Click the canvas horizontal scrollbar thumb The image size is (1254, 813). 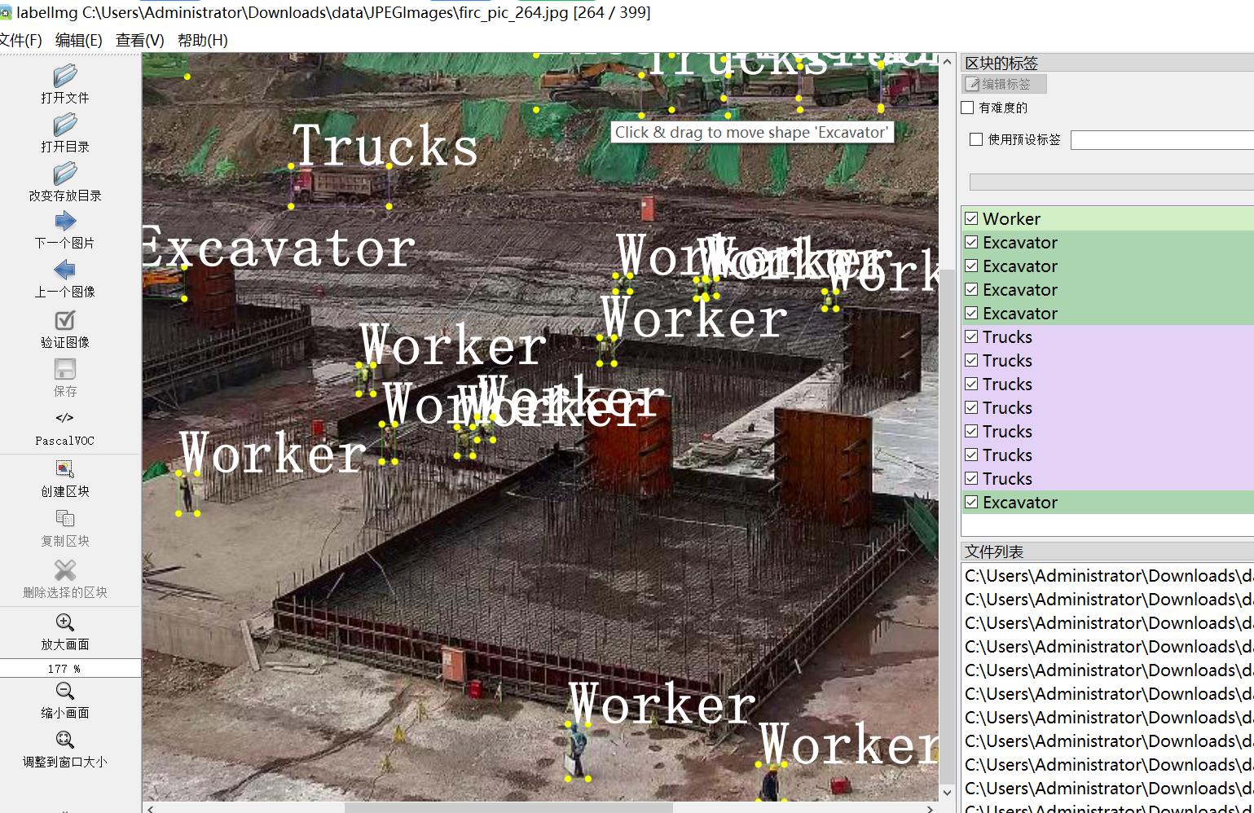[x=509, y=808]
